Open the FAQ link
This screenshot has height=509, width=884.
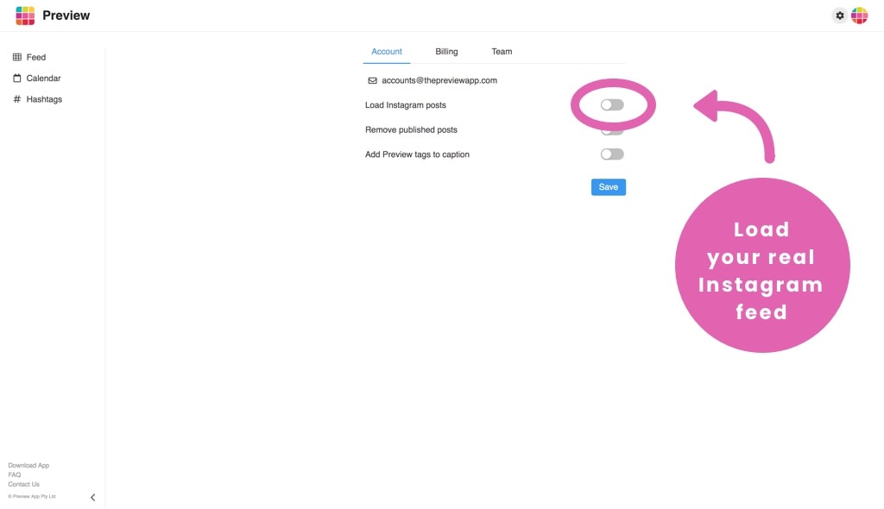pos(14,474)
